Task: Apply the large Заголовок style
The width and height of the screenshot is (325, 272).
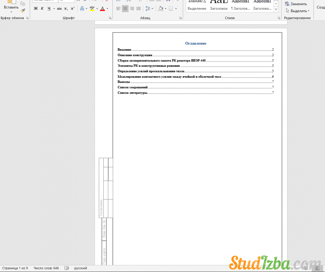Action: click(x=219, y=6)
